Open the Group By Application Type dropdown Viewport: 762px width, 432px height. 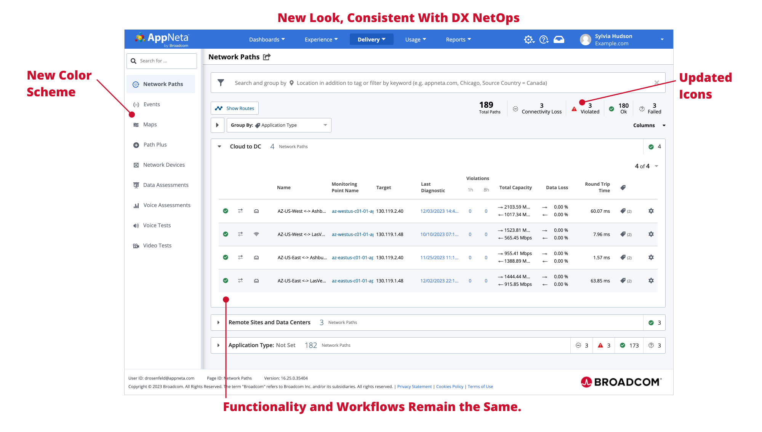tap(279, 125)
